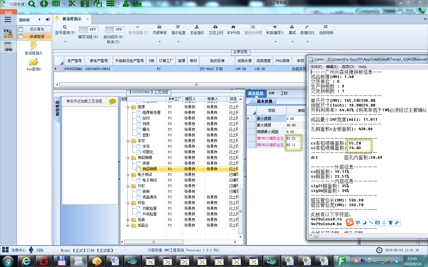428x267 pixels.
Task: Click 指示检查 check tool
Action: 178,30
